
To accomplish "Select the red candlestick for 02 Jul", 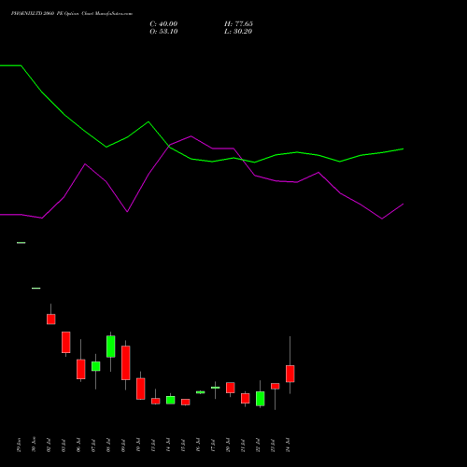I will click(51, 319).
